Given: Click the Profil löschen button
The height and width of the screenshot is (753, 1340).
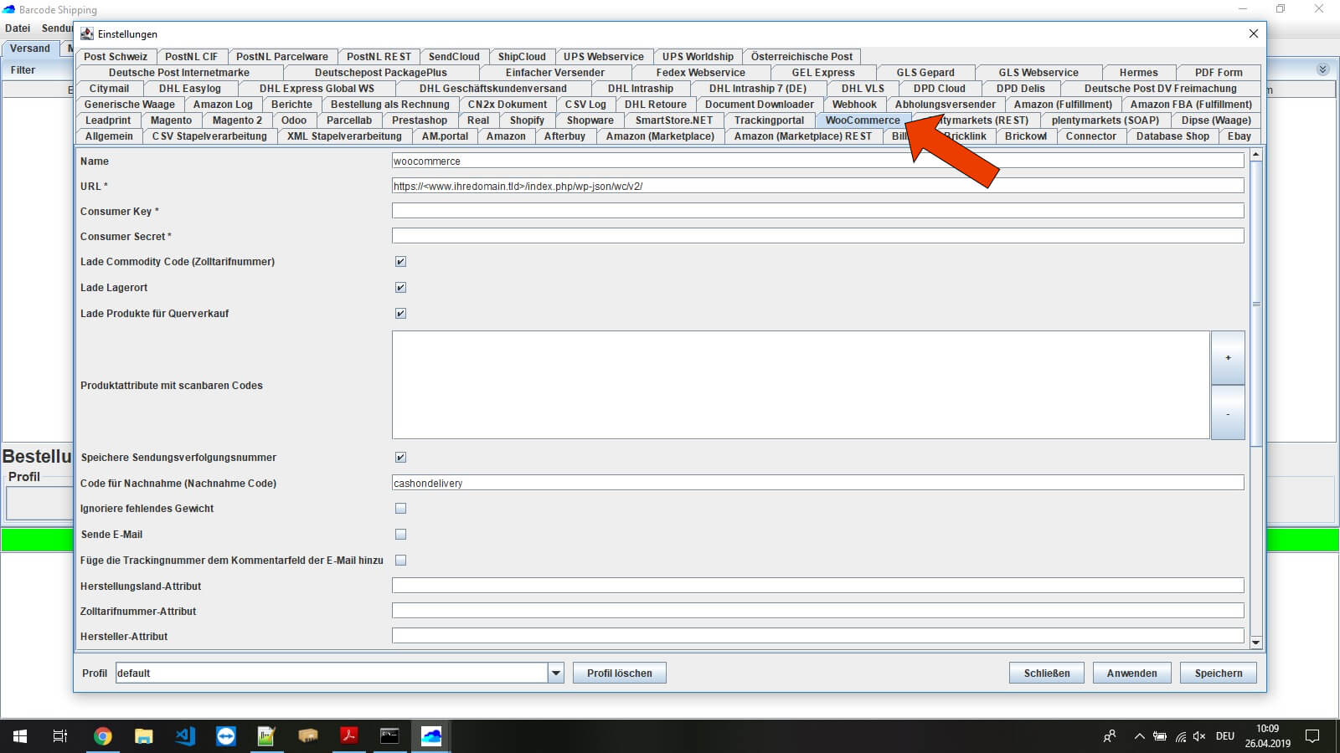Looking at the screenshot, I should pyautogui.click(x=620, y=673).
